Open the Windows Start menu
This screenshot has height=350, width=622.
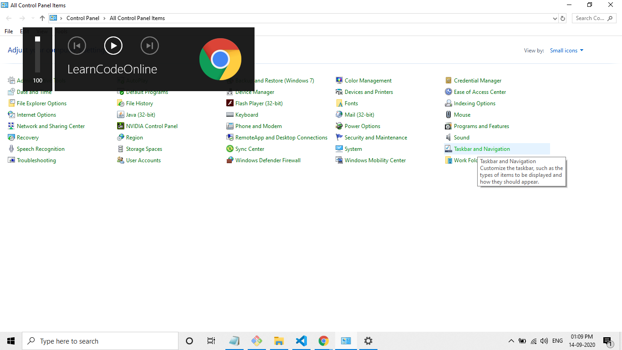(11, 341)
